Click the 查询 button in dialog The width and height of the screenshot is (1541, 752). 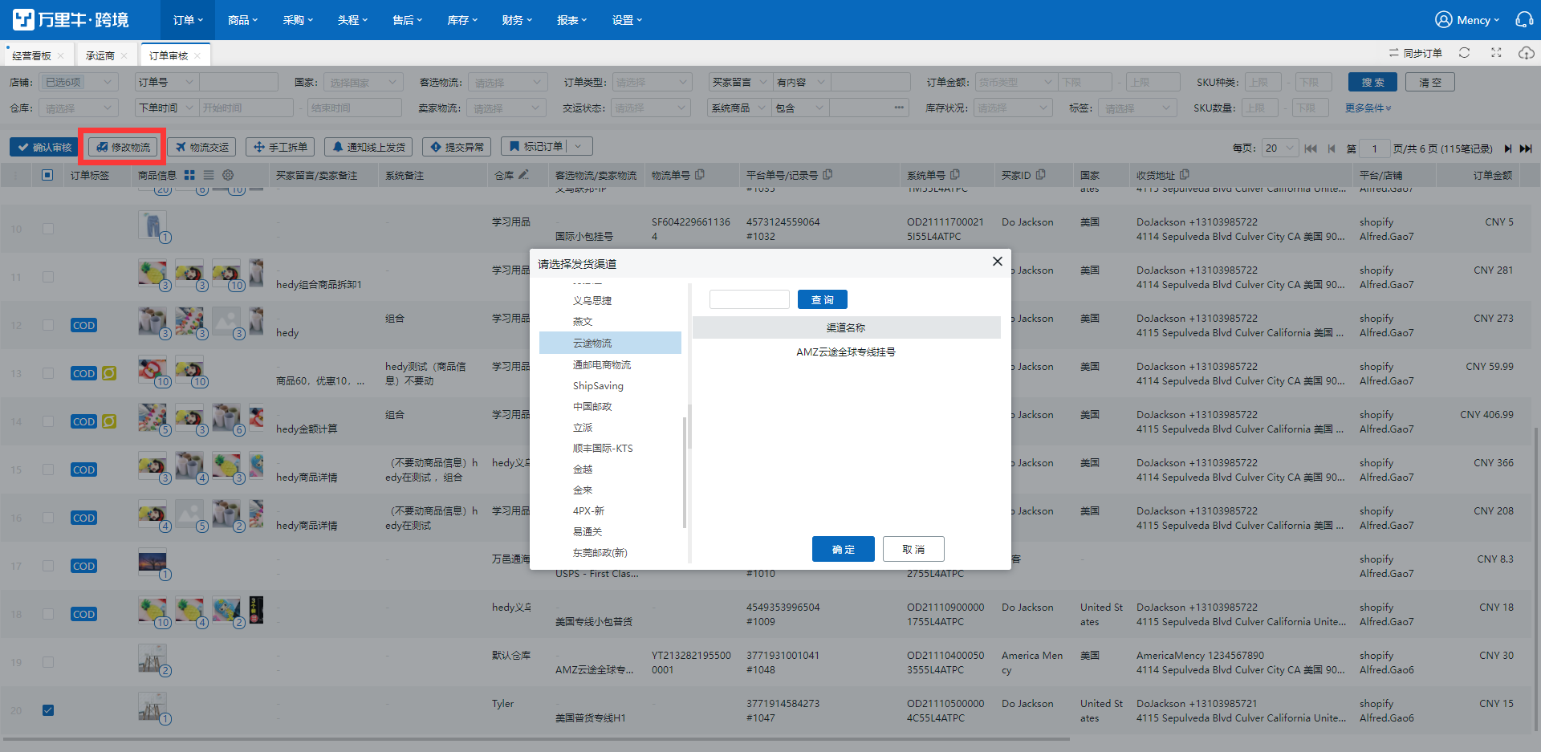[823, 299]
